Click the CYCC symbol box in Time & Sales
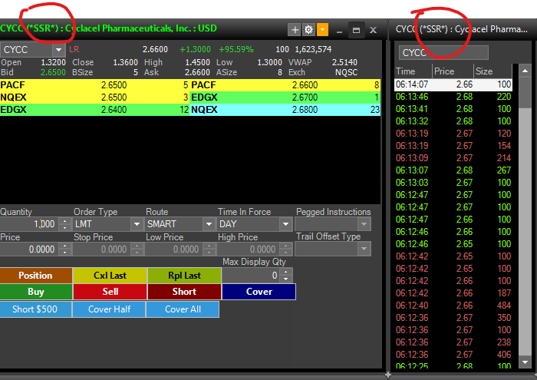This screenshot has height=380, width=537. point(443,53)
